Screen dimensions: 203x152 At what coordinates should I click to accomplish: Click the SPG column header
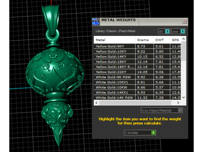tap(176, 40)
